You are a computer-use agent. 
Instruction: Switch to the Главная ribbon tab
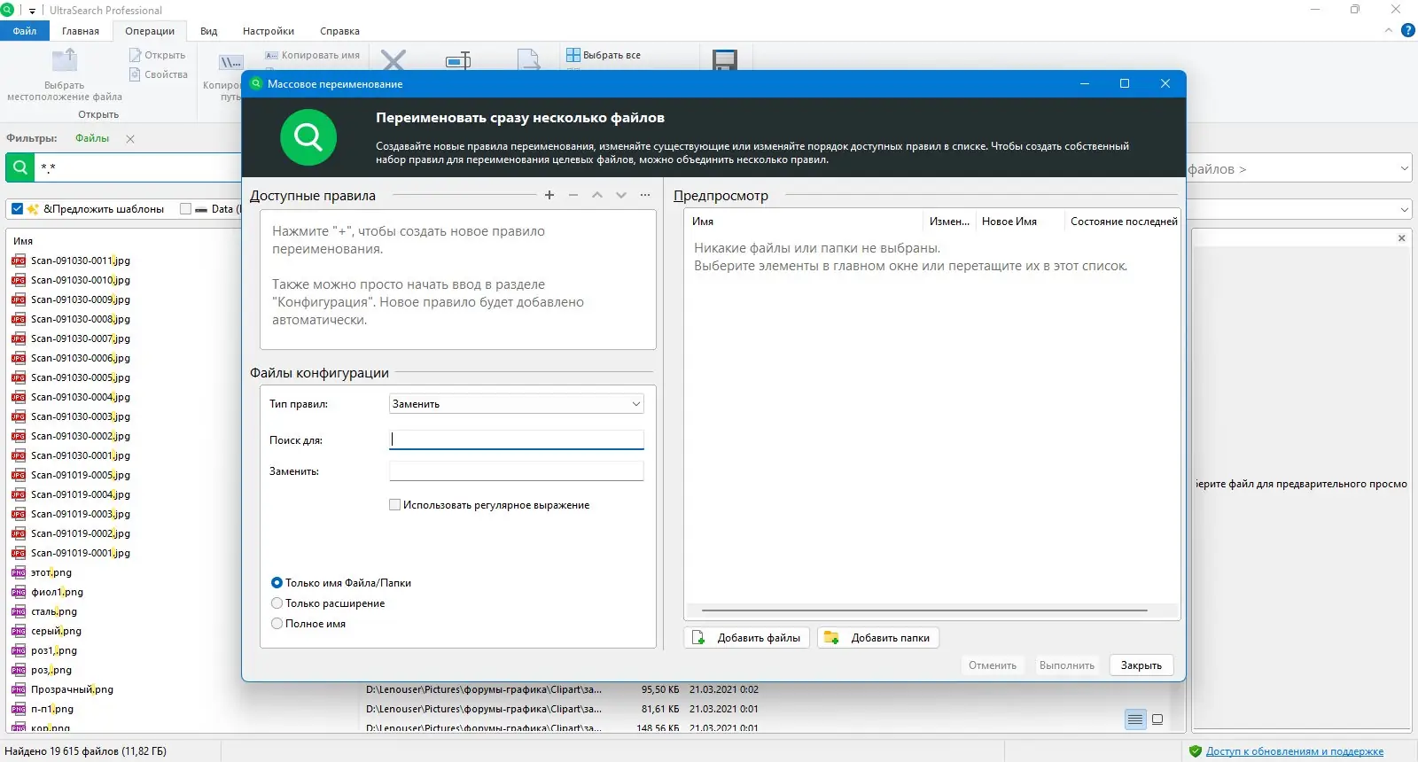(x=81, y=31)
